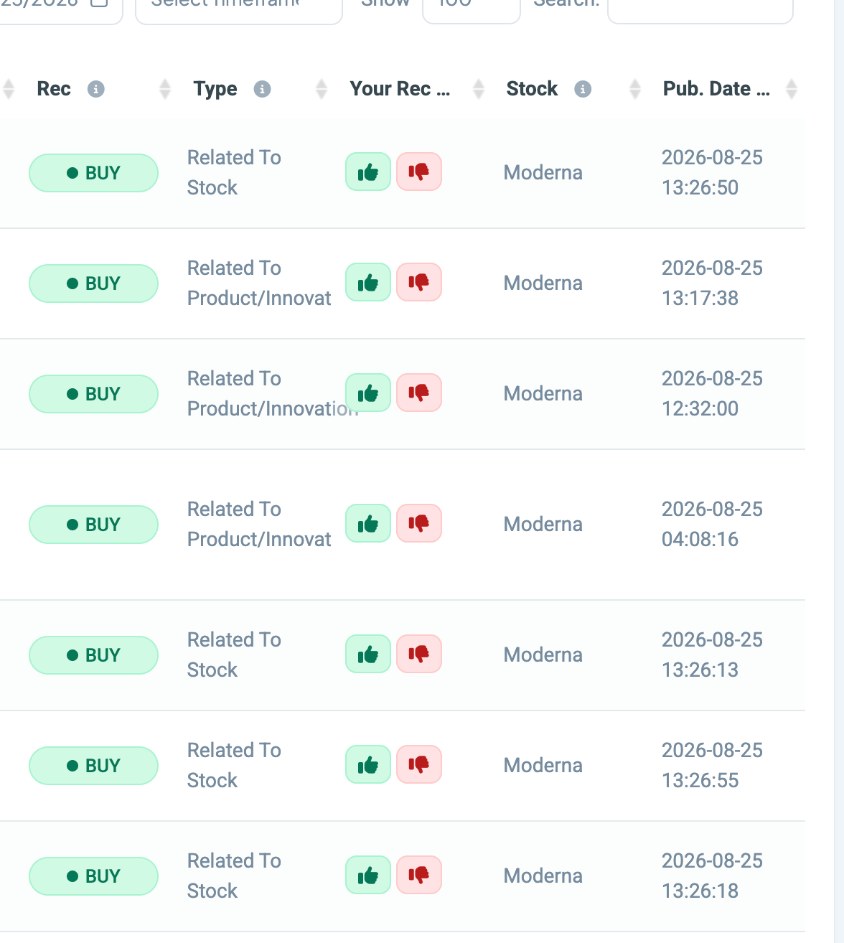Sort table by Rec column arrows
The height and width of the screenshot is (943, 844).
tap(165, 89)
